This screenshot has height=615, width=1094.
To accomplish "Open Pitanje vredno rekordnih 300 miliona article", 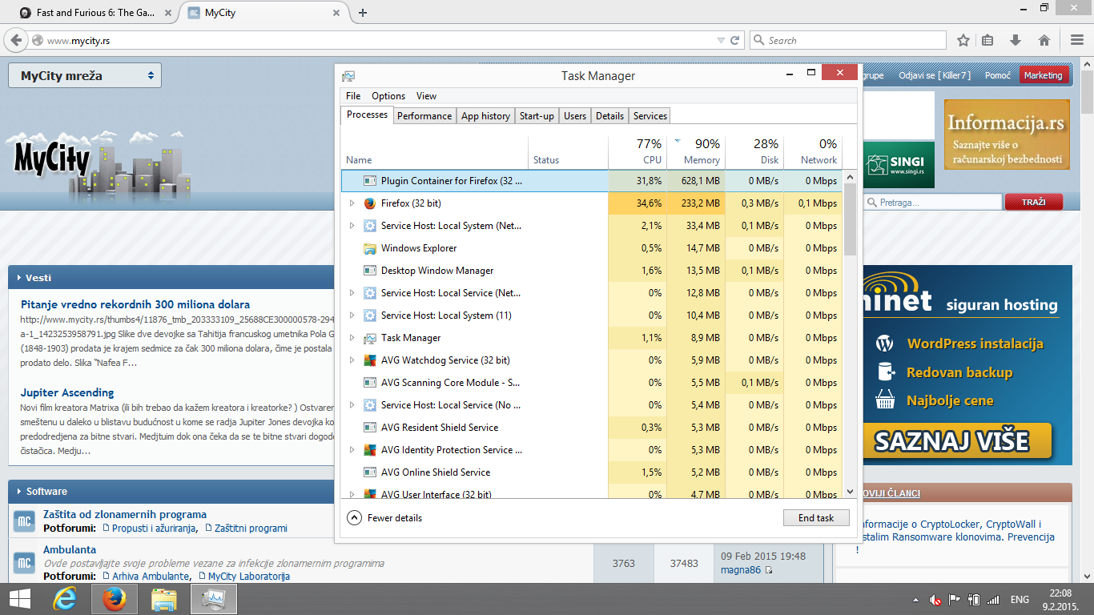I will click(135, 304).
